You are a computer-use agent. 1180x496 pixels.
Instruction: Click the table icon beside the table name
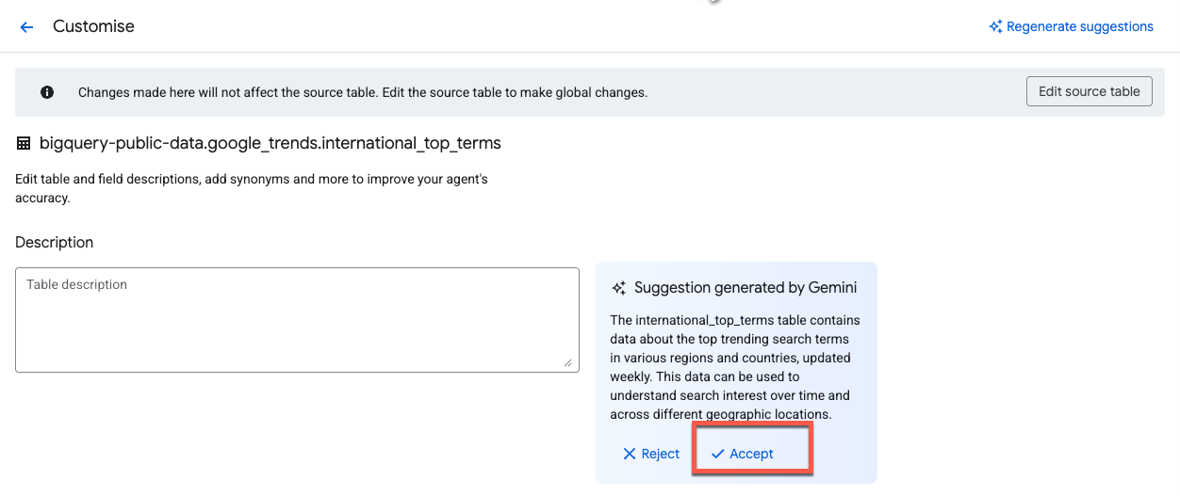click(24, 144)
